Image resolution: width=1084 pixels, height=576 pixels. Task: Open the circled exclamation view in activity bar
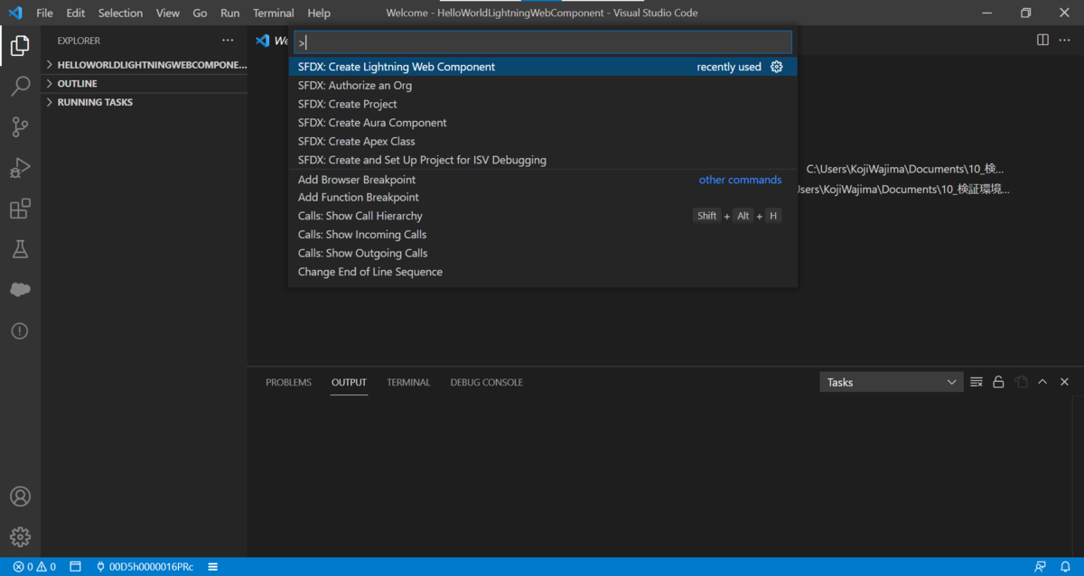click(x=20, y=331)
